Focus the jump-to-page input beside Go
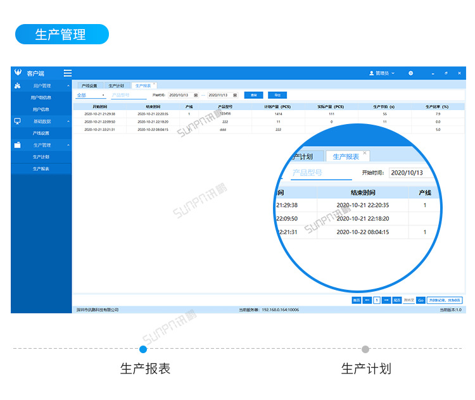 pos(408,300)
